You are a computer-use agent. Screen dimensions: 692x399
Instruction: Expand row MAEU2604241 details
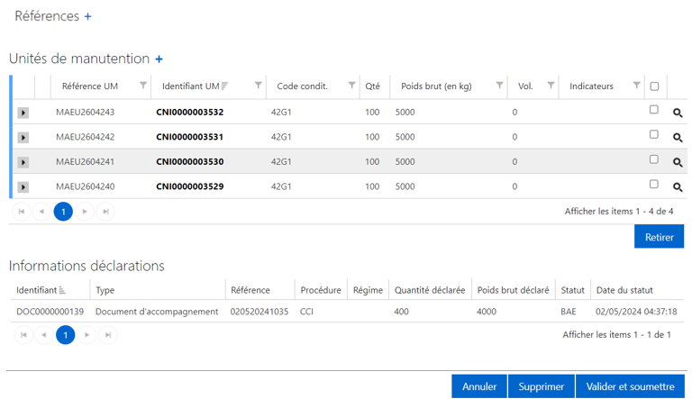click(x=23, y=162)
